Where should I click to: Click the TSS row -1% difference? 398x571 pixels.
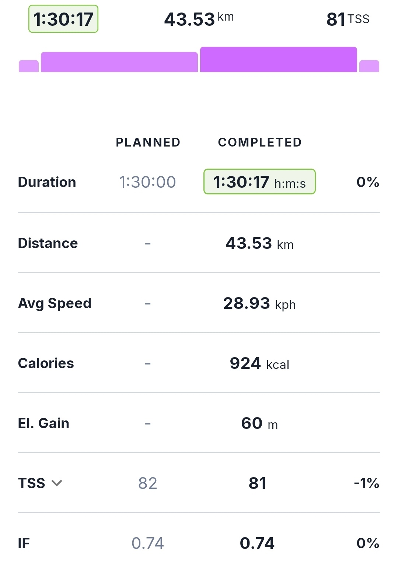pos(366,483)
